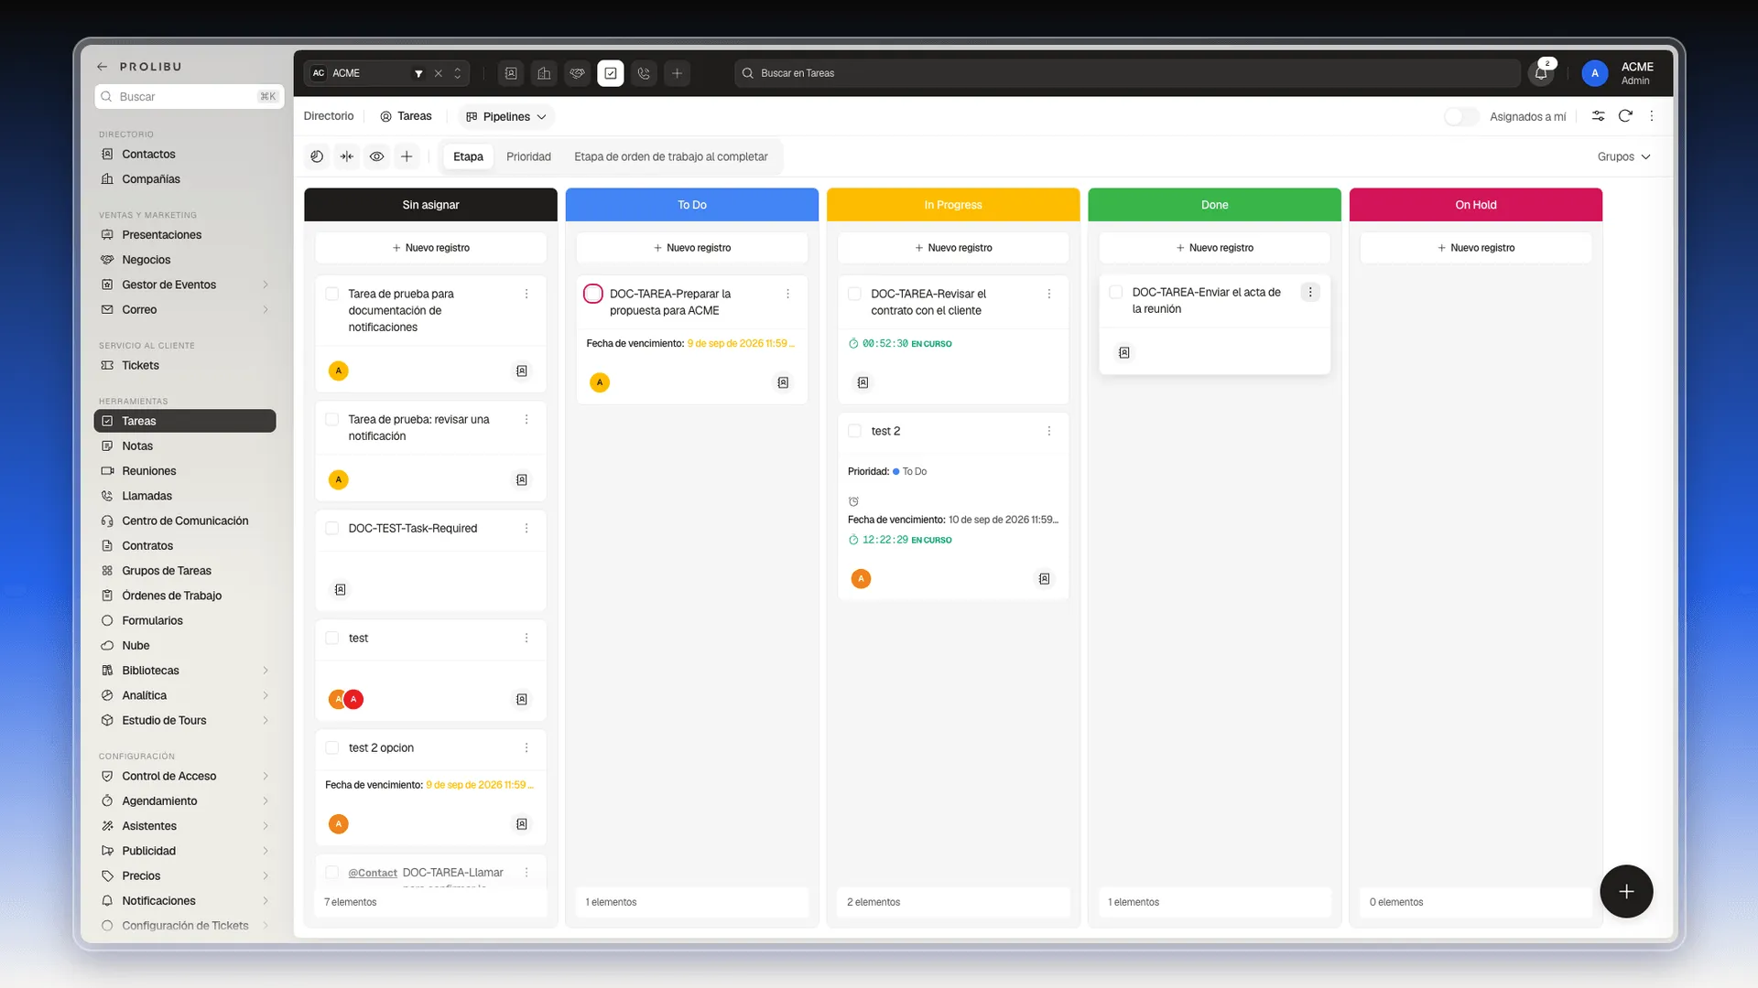The height and width of the screenshot is (988, 1758).
Task: Mark DOC-TAREA-Preparar la propuesta task complete
Action: coord(593,294)
